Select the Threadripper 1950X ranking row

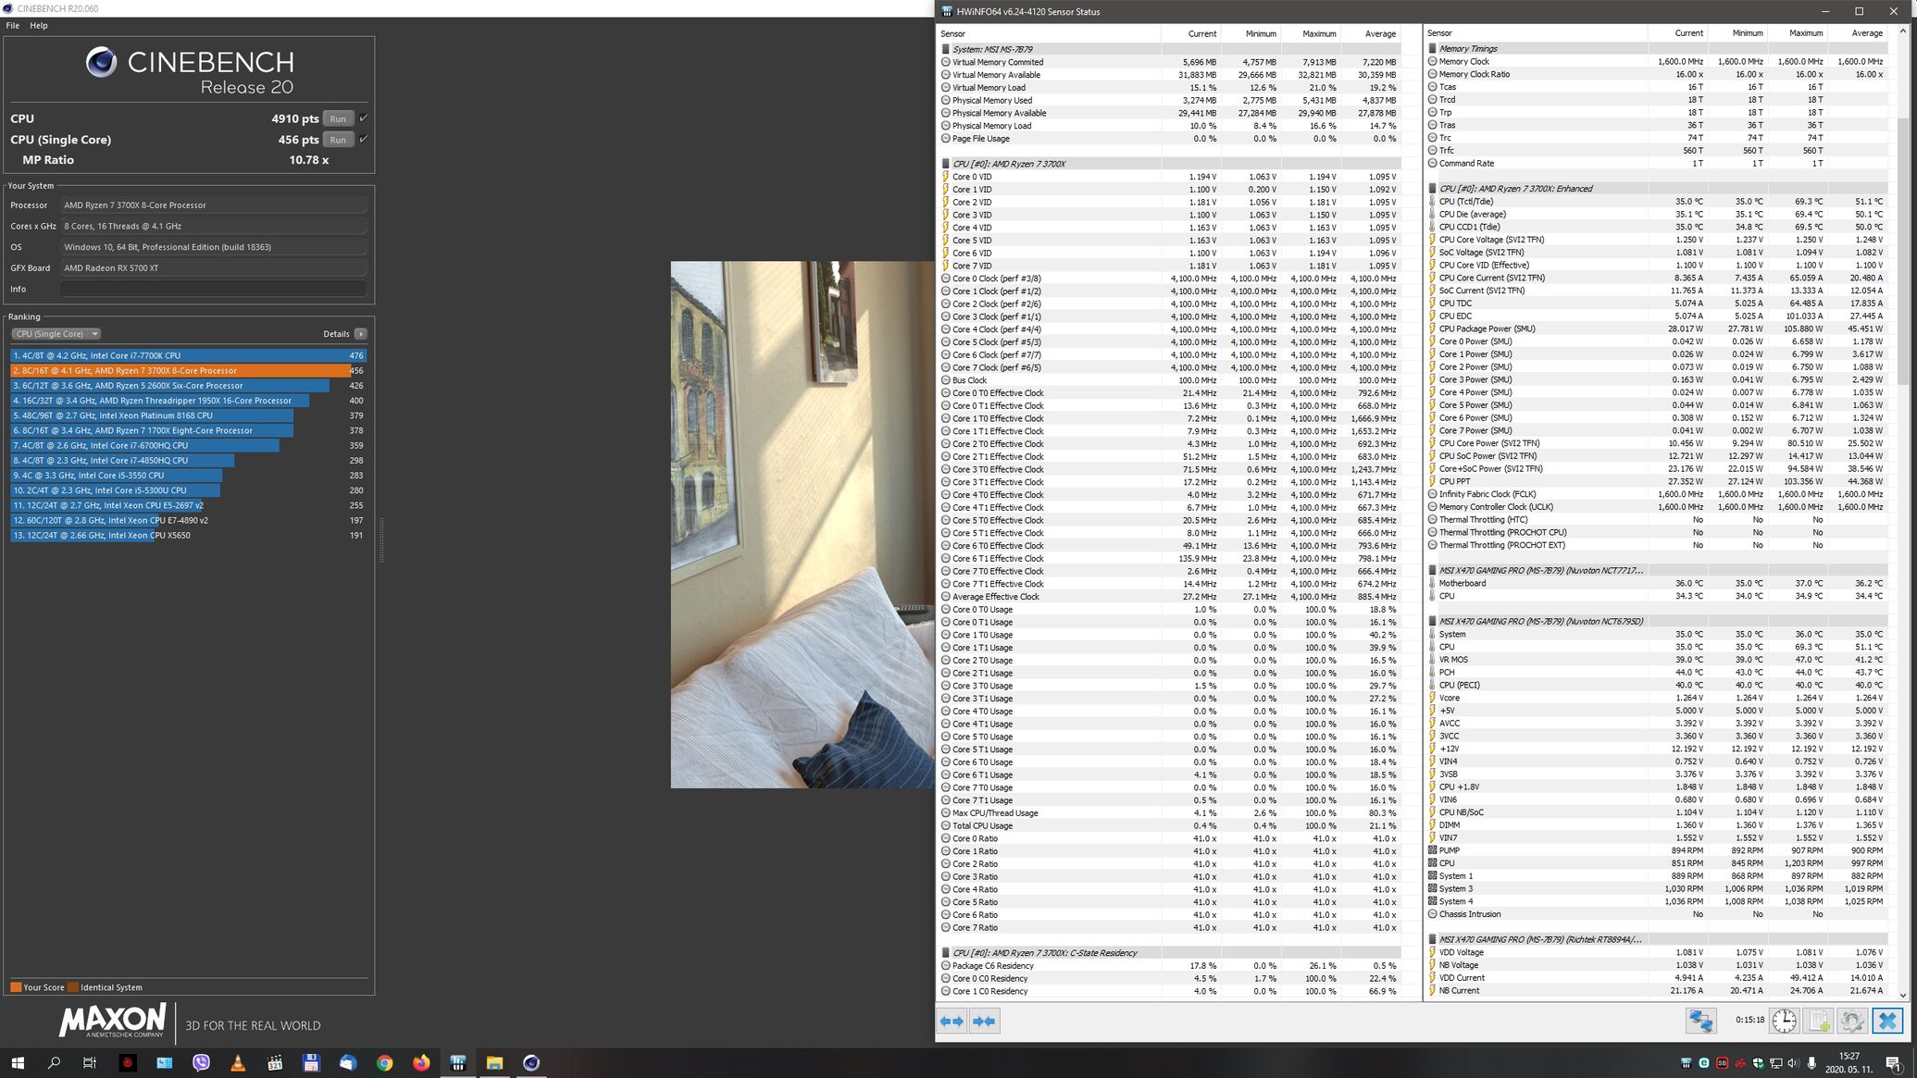pyautogui.click(x=189, y=401)
